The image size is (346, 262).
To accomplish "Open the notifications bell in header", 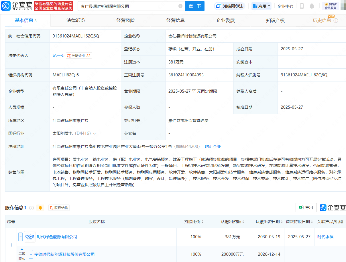I will pyautogui.click(x=312, y=6).
